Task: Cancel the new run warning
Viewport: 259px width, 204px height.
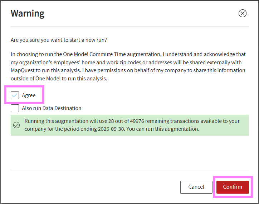Action: point(196,187)
